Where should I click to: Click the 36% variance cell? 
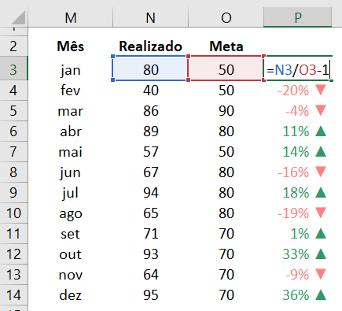point(298,295)
